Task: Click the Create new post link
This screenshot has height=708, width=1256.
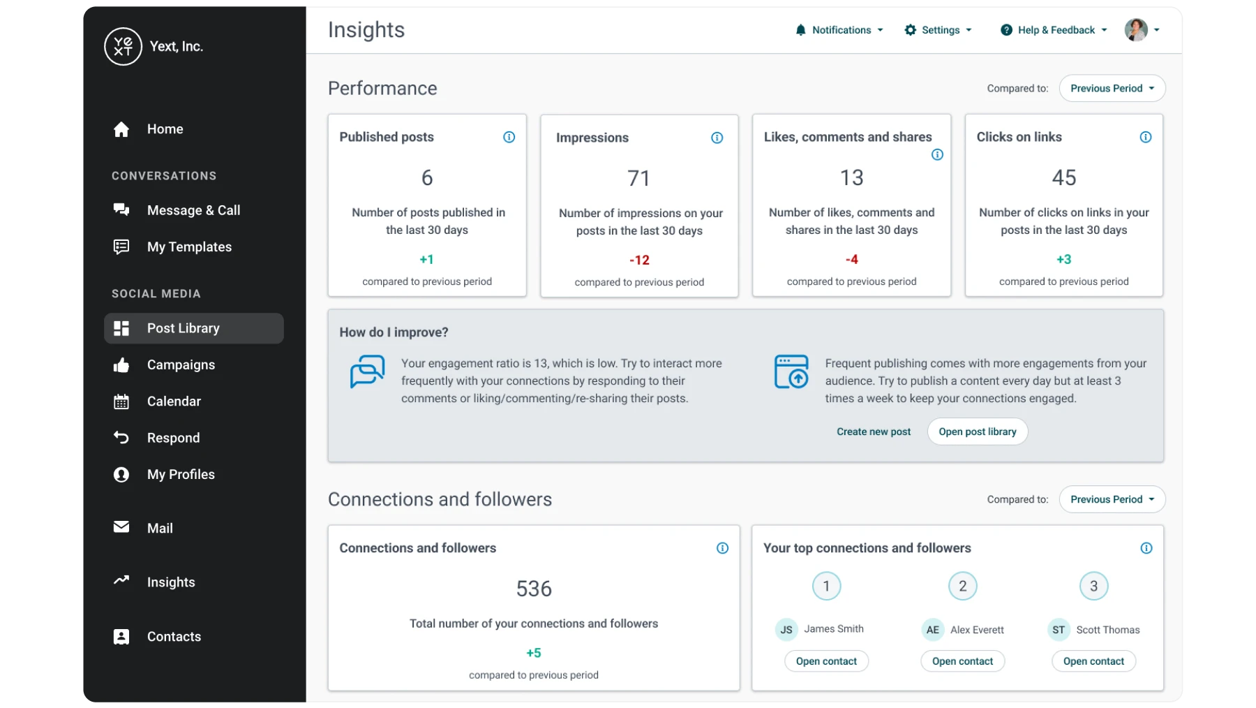Action: pyautogui.click(x=874, y=432)
